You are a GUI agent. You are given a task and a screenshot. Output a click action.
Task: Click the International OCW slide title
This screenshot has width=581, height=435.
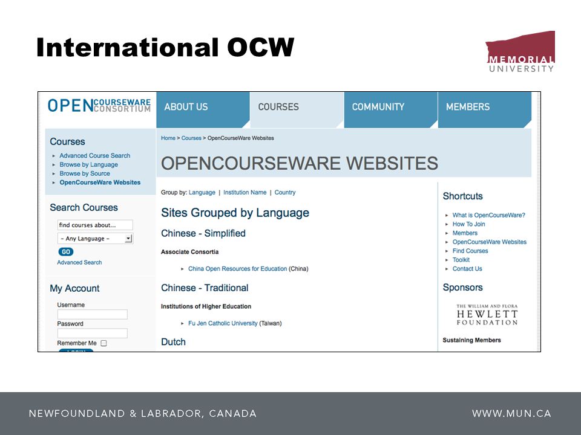[165, 47]
